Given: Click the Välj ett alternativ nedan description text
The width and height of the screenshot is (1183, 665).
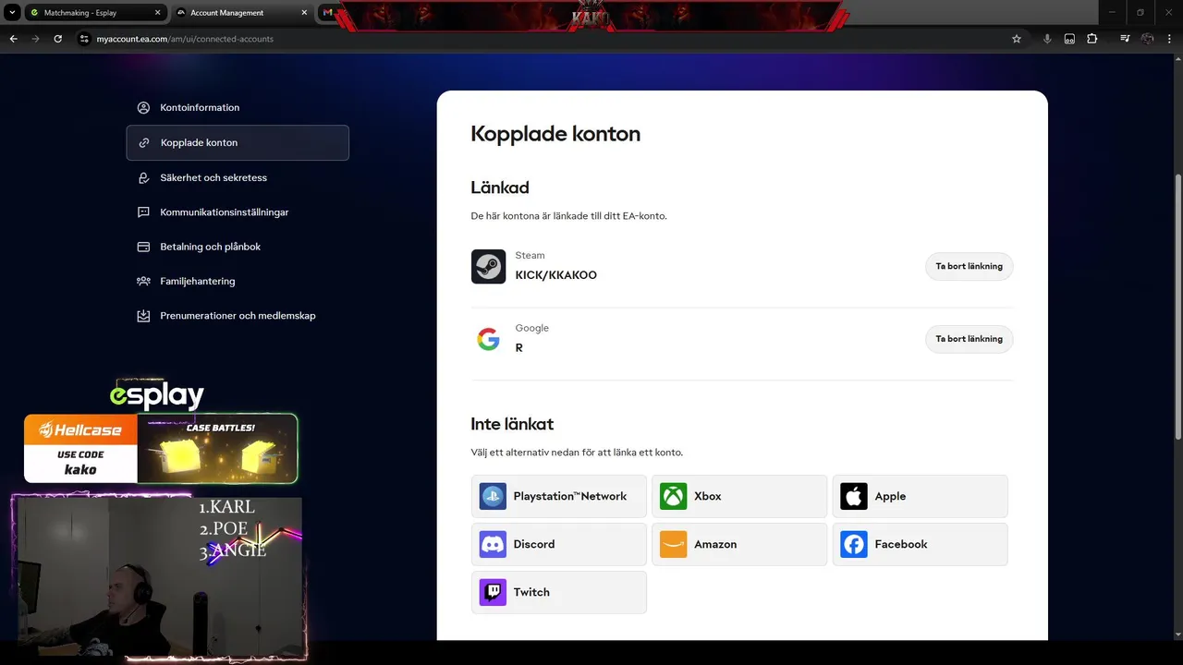Looking at the screenshot, I should [577, 453].
